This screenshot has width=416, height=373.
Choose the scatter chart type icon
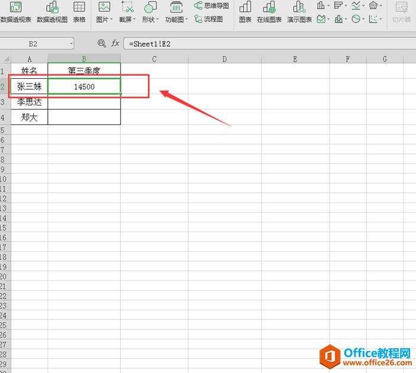(373, 19)
